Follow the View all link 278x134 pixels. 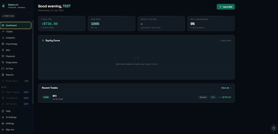tap(226, 88)
